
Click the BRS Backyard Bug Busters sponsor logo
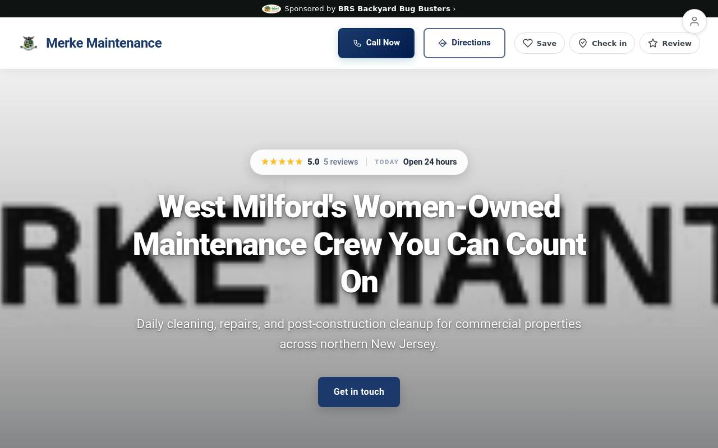(271, 8)
